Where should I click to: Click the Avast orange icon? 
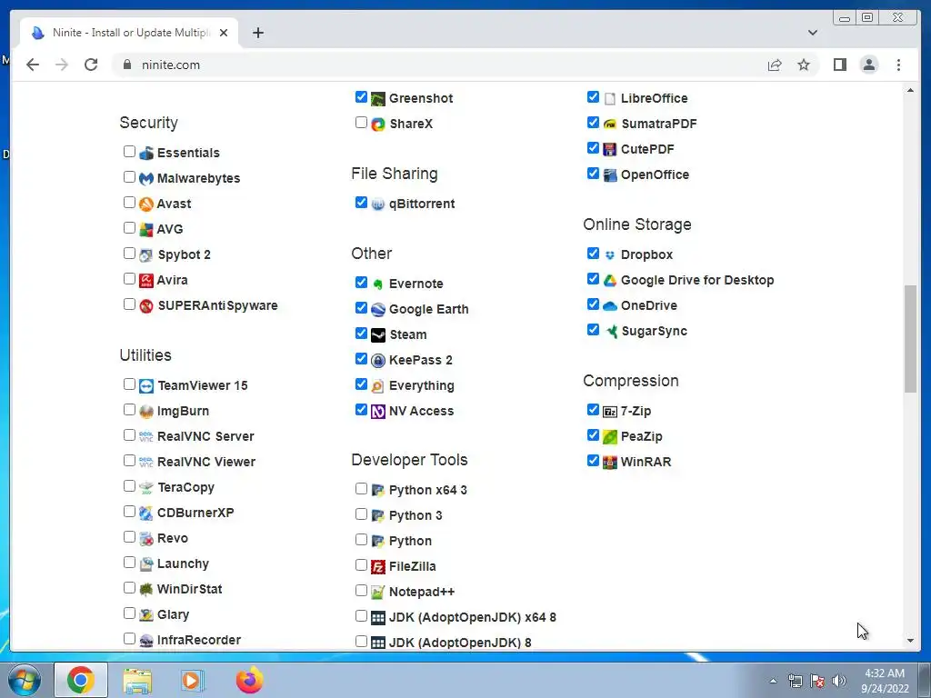[146, 204]
